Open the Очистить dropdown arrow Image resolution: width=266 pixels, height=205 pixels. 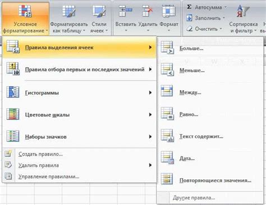221,29
